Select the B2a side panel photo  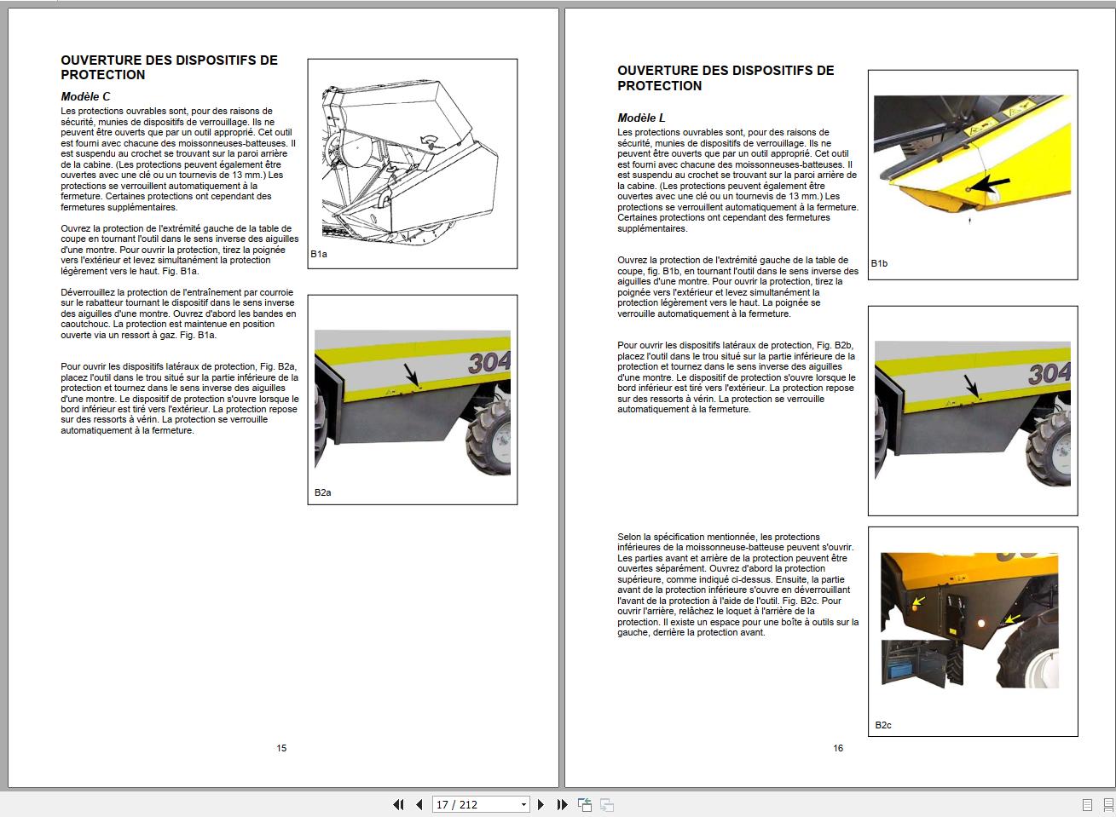click(x=412, y=399)
